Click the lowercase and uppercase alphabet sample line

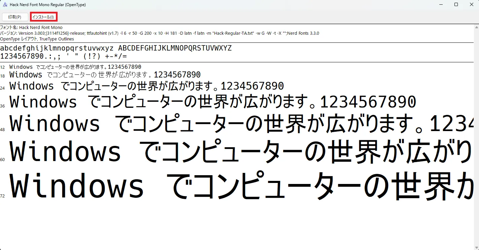[x=116, y=48]
